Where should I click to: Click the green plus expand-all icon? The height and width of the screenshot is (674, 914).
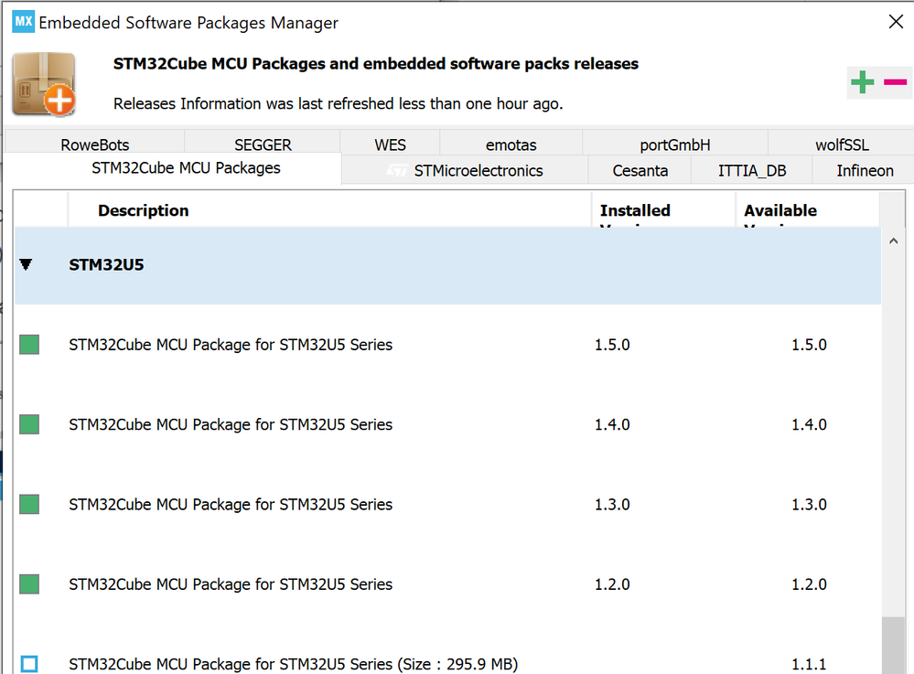pos(862,83)
